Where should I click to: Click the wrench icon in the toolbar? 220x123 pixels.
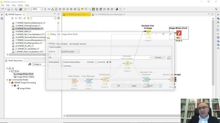117,9
